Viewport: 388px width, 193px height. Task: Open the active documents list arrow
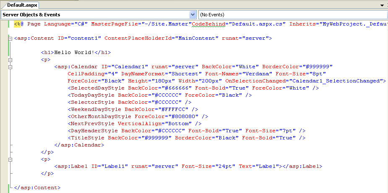(382, 5)
